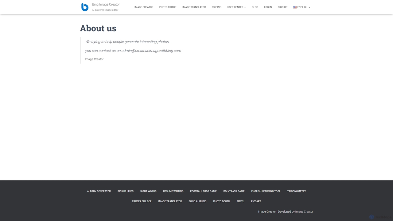Open Trigonometry footer link
This screenshot has height=221, width=393.
click(297, 191)
